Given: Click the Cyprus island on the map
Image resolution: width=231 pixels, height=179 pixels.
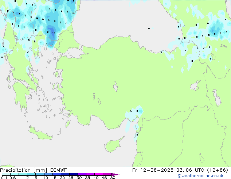Looking at the screenshot, I should [x=113, y=145].
